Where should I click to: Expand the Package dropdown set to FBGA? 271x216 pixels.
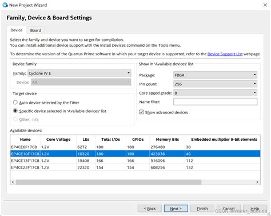[215, 75]
